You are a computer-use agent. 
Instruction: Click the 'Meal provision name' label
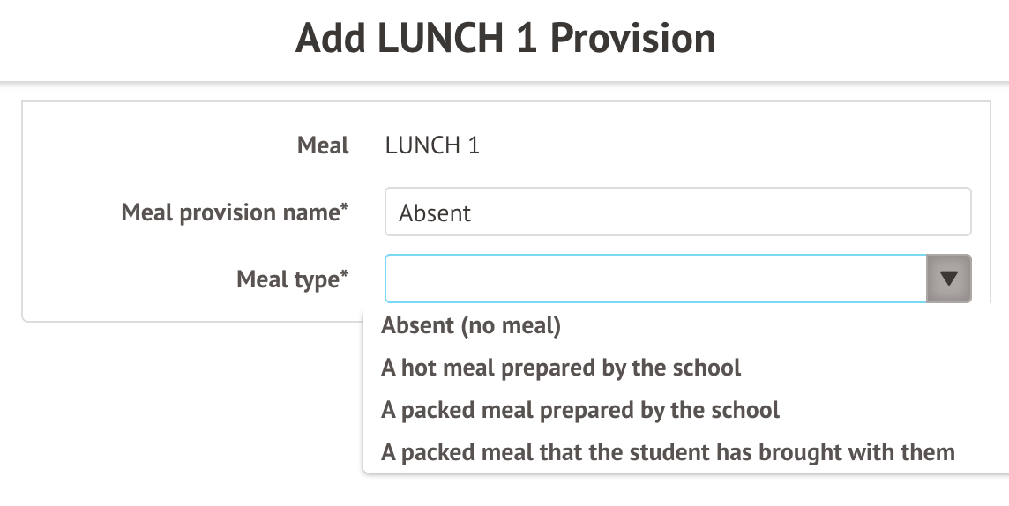coord(229,212)
